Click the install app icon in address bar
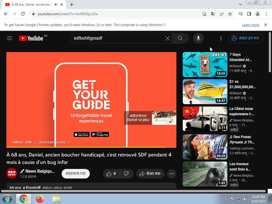This screenshot has width=272, height=204. [205, 14]
